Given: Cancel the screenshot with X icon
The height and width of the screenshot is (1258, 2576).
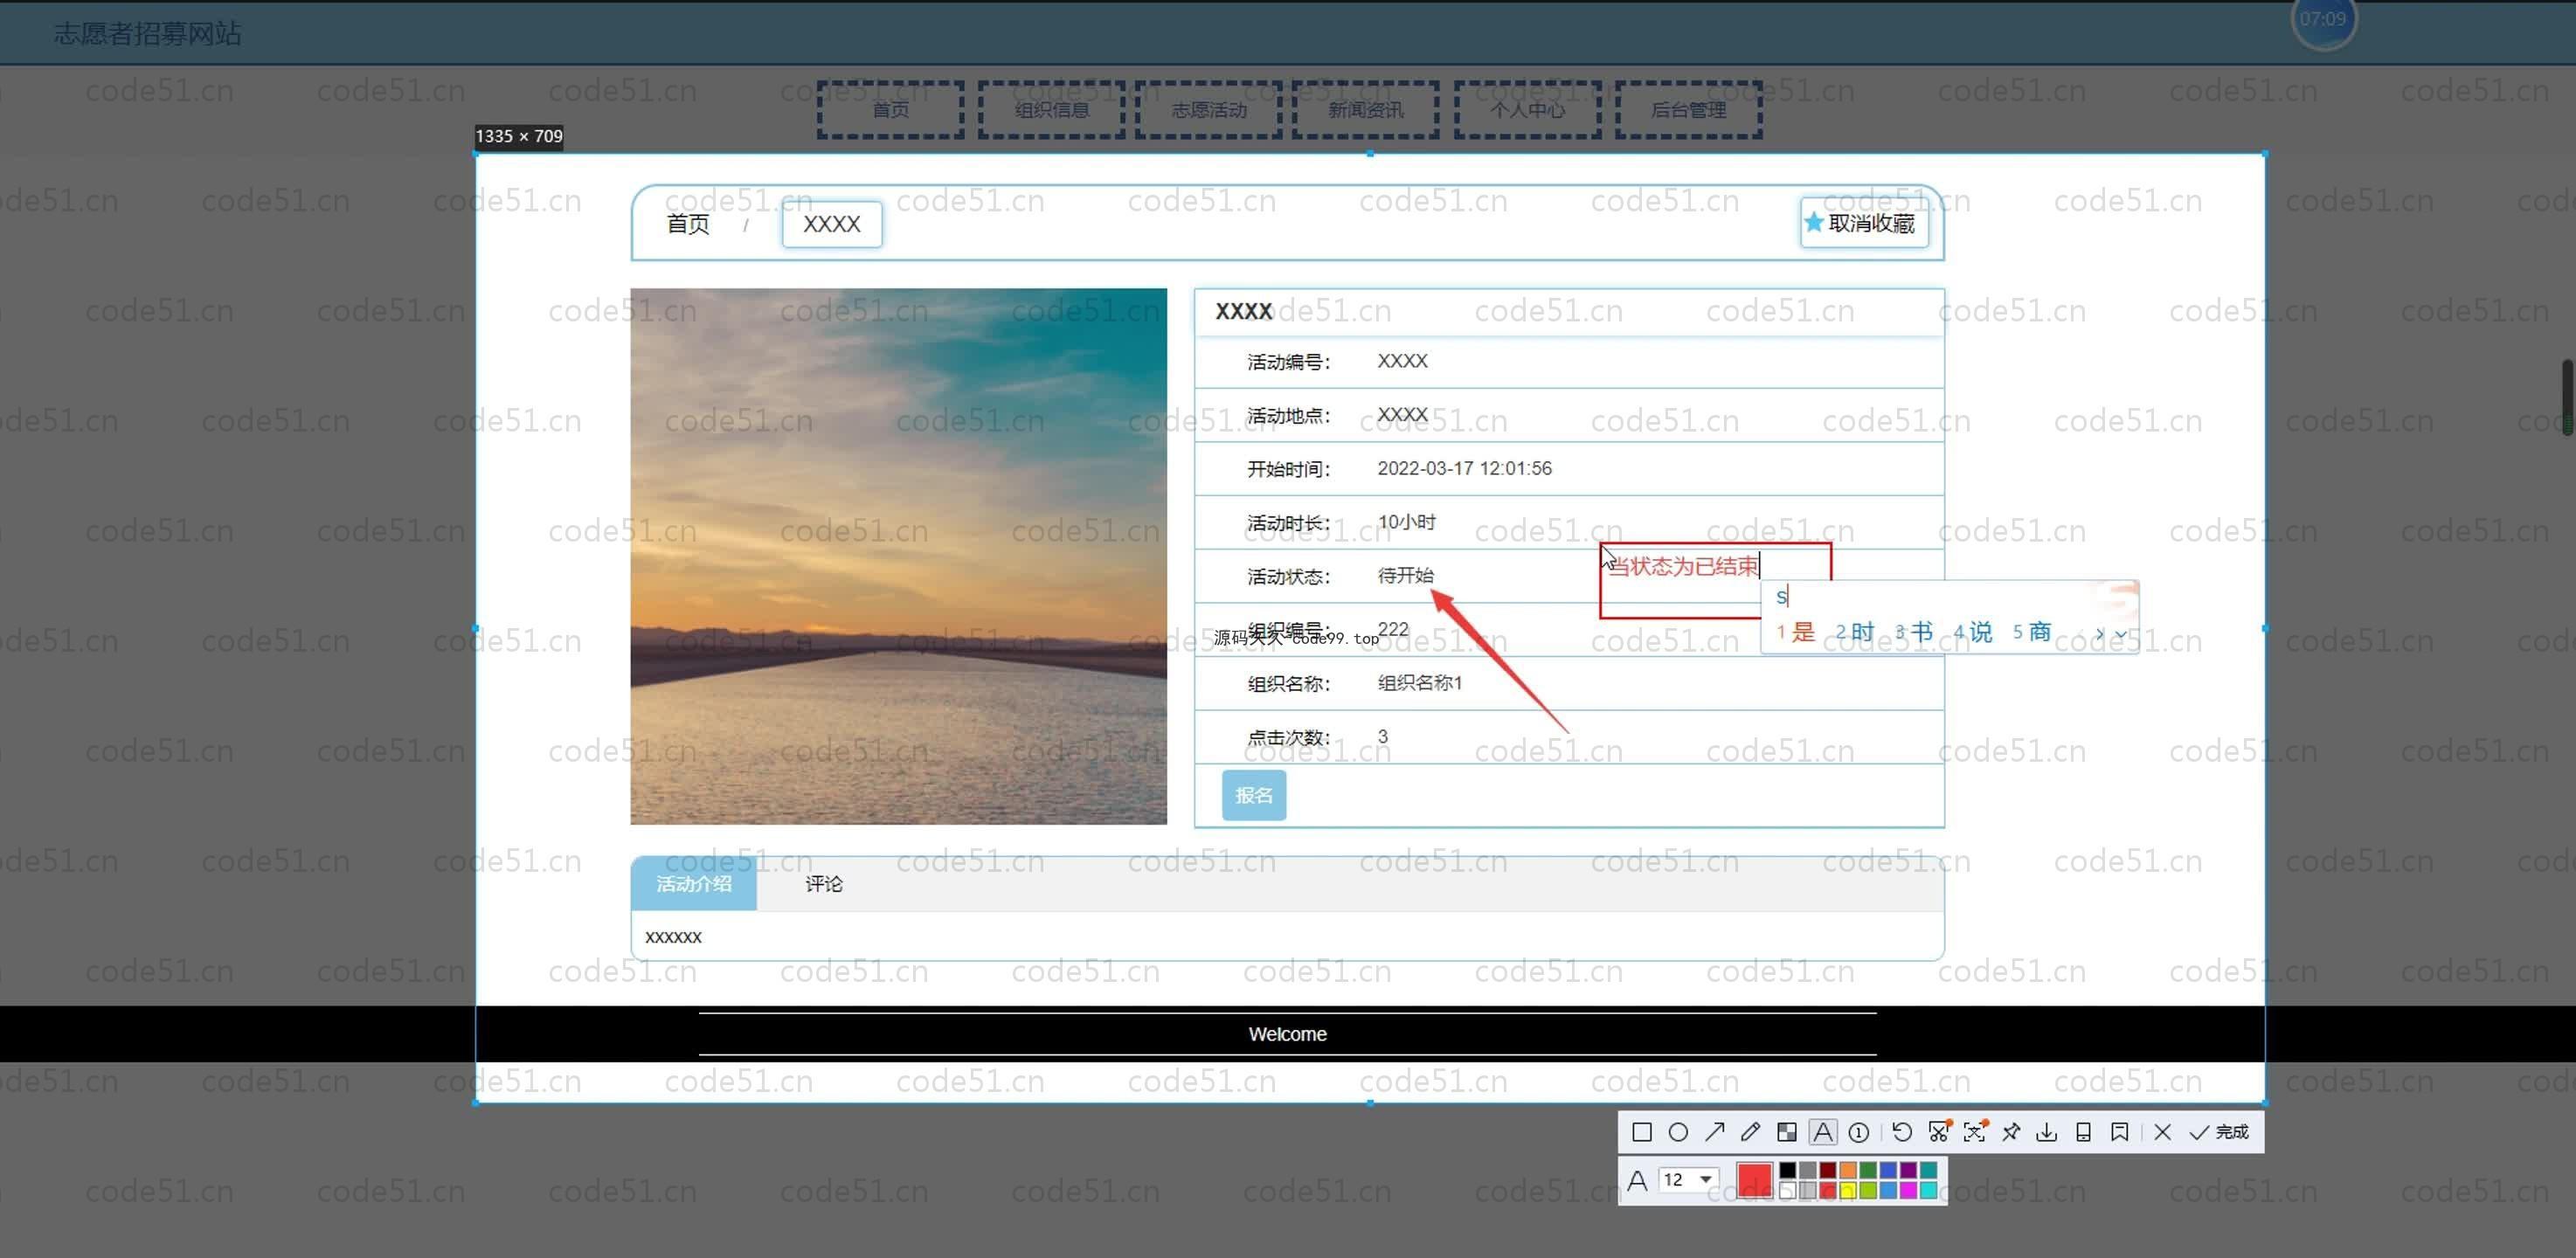Looking at the screenshot, I should coord(2163,1132).
